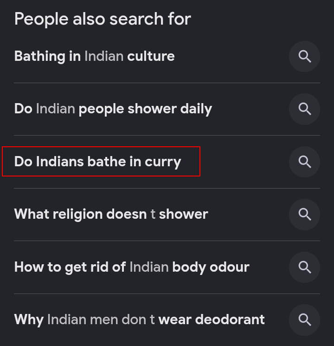The height and width of the screenshot is (346, 334).
Task: Click the word religion in the fourth suggestion
Action: pos(77,215)
